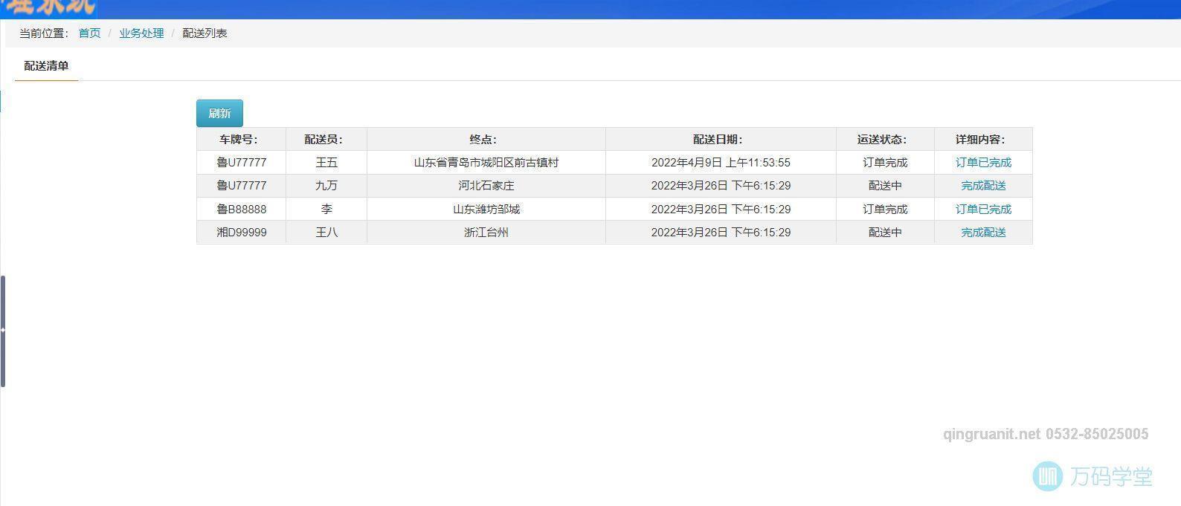Select plate 湘D99999 cell
This screenshot has width=1181, height=506.
[241, 233]
